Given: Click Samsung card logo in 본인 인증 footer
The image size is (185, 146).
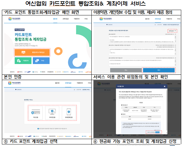Looking at the screenshot, I should coord(28,136).
